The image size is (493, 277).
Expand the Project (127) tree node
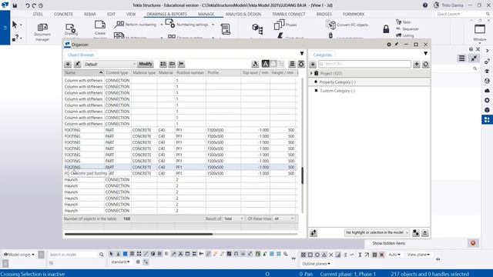311,73
